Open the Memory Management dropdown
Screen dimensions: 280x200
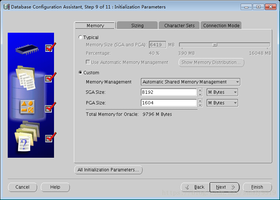pos(191,82)
